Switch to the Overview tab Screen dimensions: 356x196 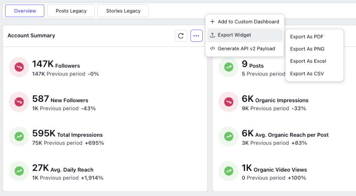(x=25, y=11)
